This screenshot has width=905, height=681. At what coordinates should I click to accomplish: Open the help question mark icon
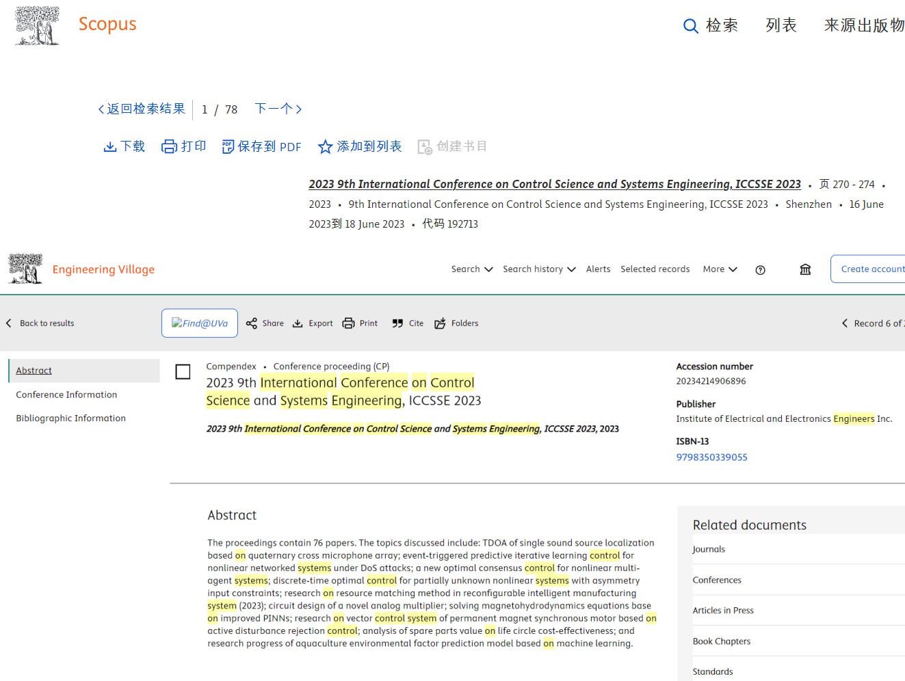(760, 269)
